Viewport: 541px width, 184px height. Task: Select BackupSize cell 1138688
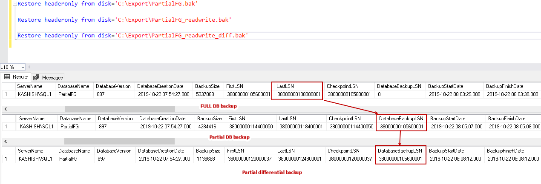click(209, 159)
